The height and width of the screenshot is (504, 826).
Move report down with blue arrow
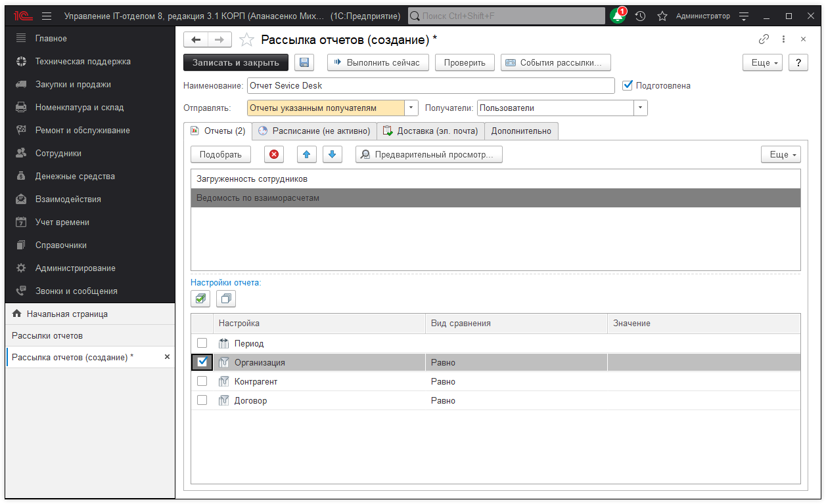(x=332, y=154)
